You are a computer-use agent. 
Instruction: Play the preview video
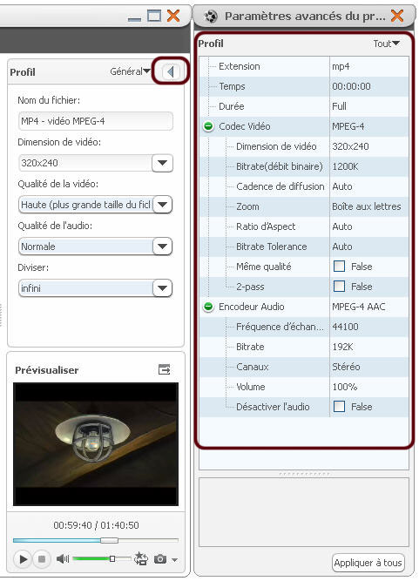[23, 558]
